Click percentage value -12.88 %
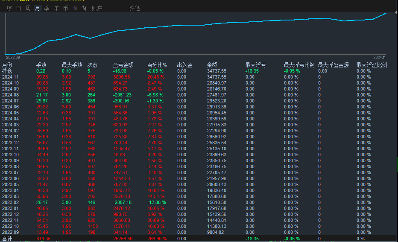This screenshot has height=242, width=398. tap(157, 202)
